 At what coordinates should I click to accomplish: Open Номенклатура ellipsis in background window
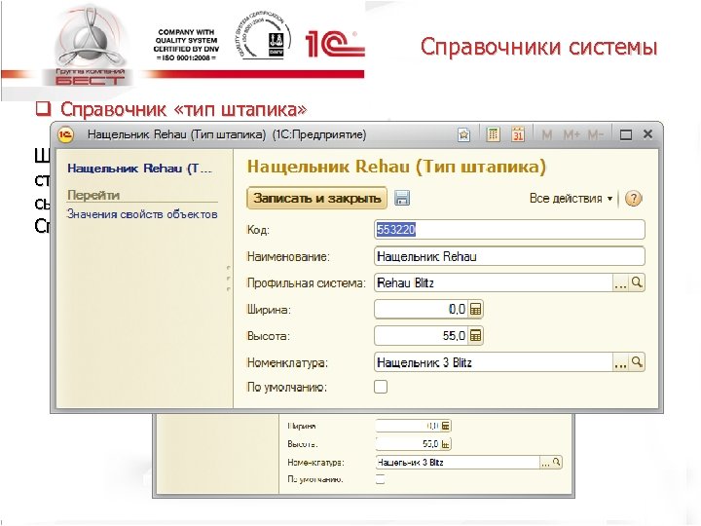pos(545,463)
